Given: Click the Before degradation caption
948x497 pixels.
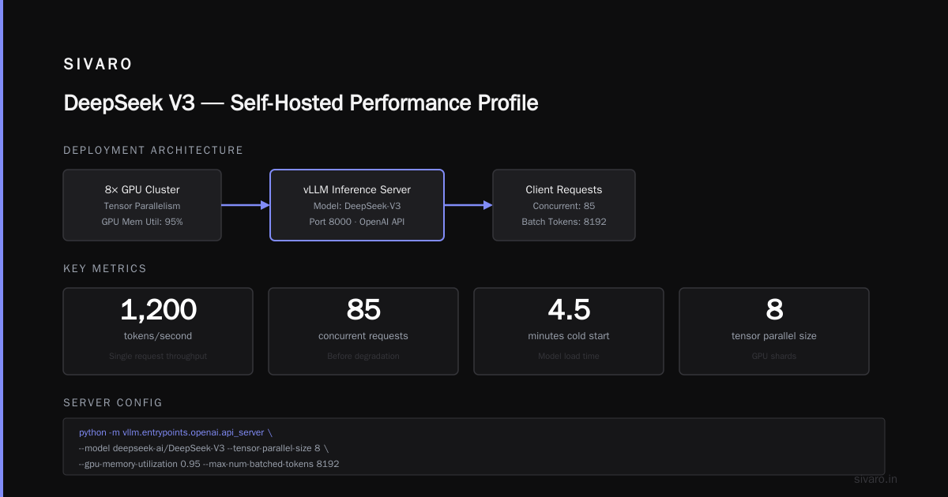Looking at the screenshot, I should pos(363,356).
